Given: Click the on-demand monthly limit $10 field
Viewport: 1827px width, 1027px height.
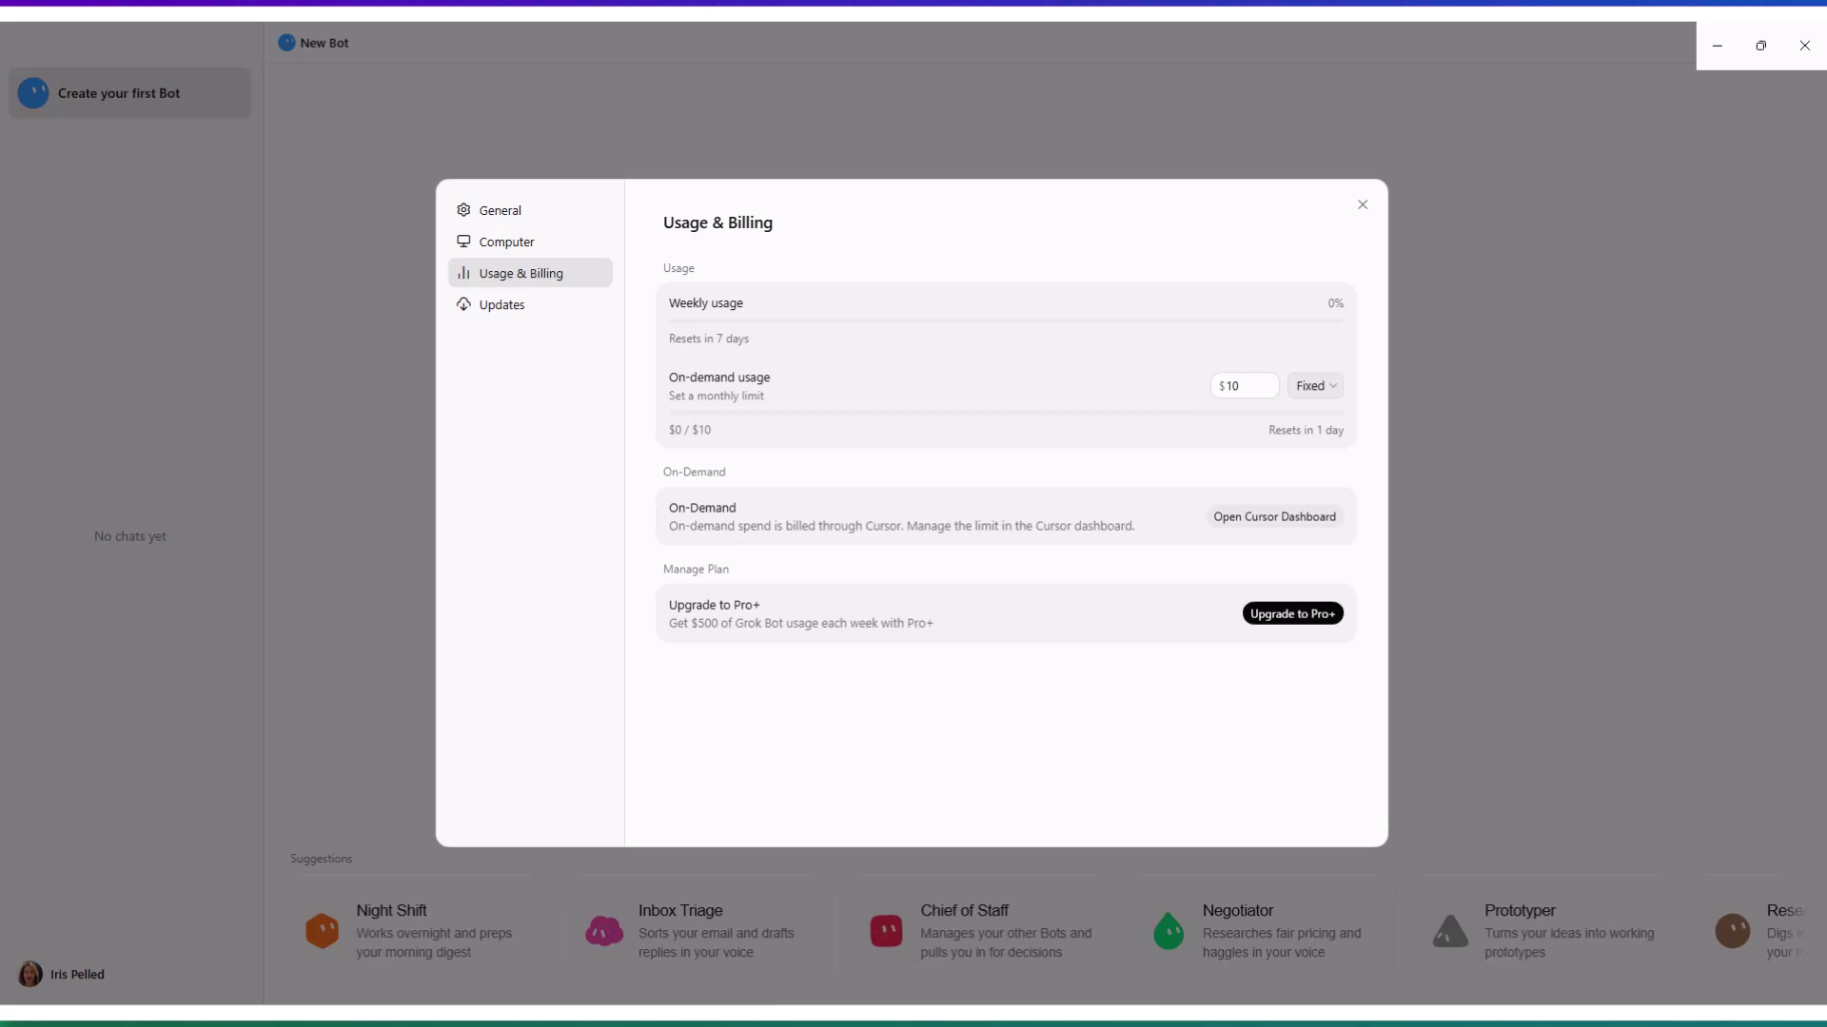Looking at the screenshot, I should (1245, 386).
